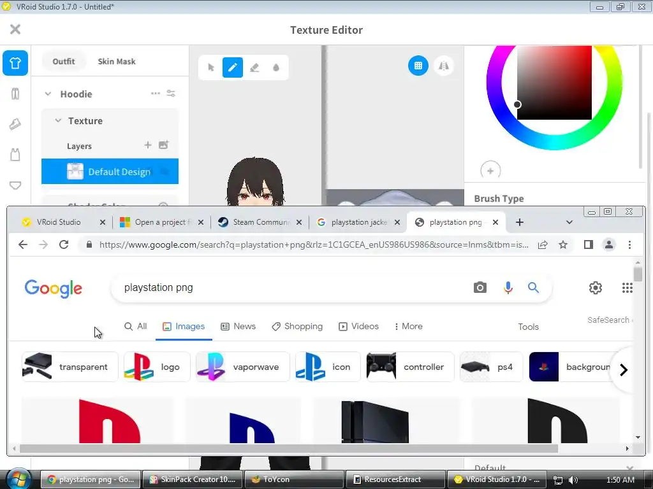This screenshot has width=653, height=489.
Task: Open the search Tools button
Action: tap(528, 327)
